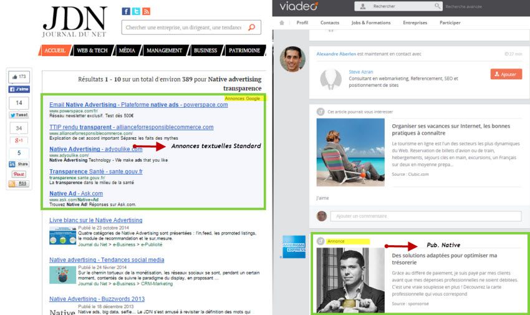Image resolution: width=530 pixels, height=315 pixels.
Task: Click the Ajouter button for Steve Azran
Action: tap(506, 74)
